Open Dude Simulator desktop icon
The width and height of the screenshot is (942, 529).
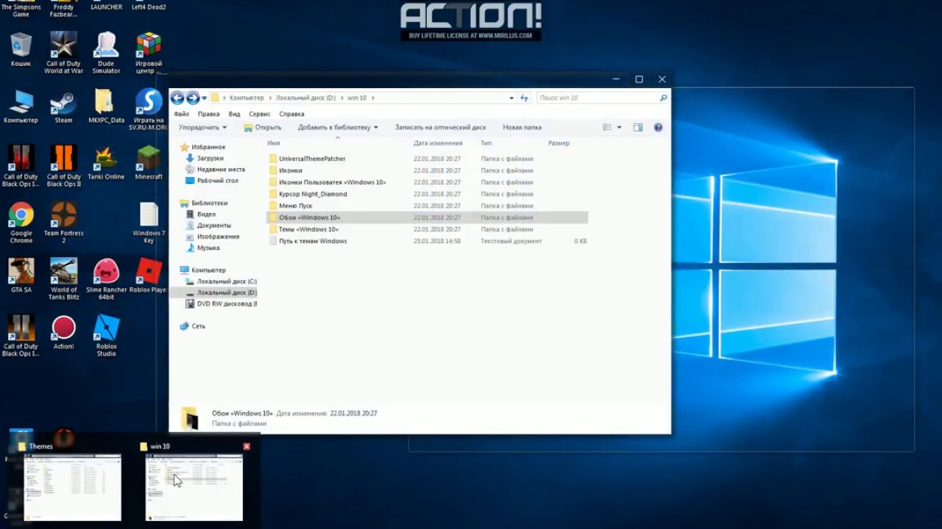coord(107,51)
